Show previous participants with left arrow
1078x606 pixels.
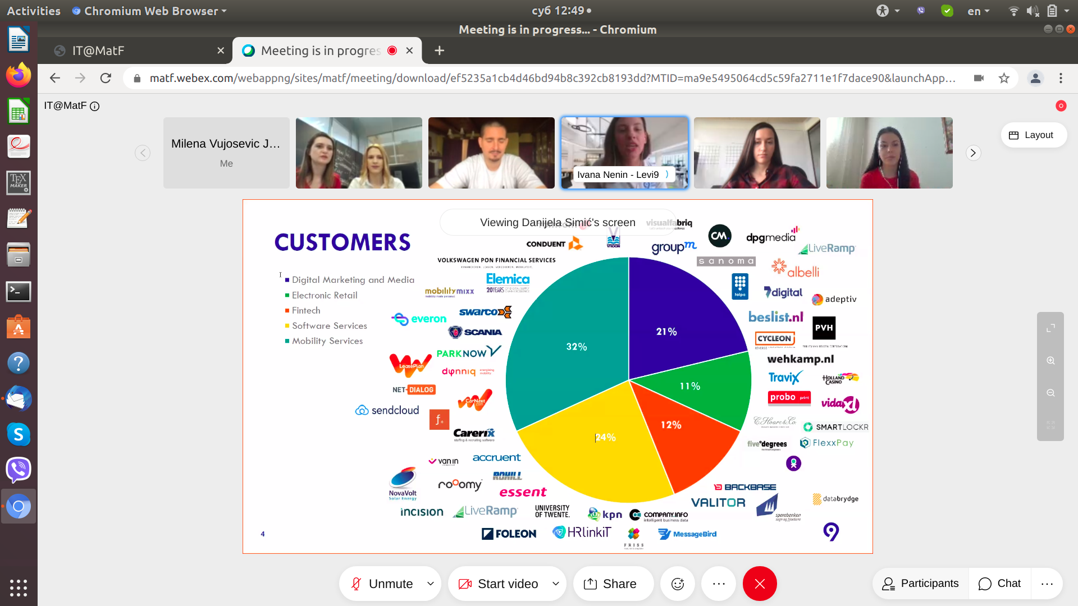[143, 153]
